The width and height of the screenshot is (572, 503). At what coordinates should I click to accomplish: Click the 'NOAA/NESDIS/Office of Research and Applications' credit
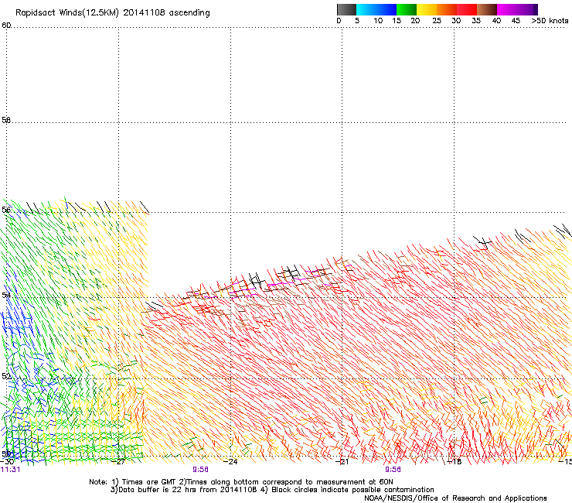(x=455, y=498)
